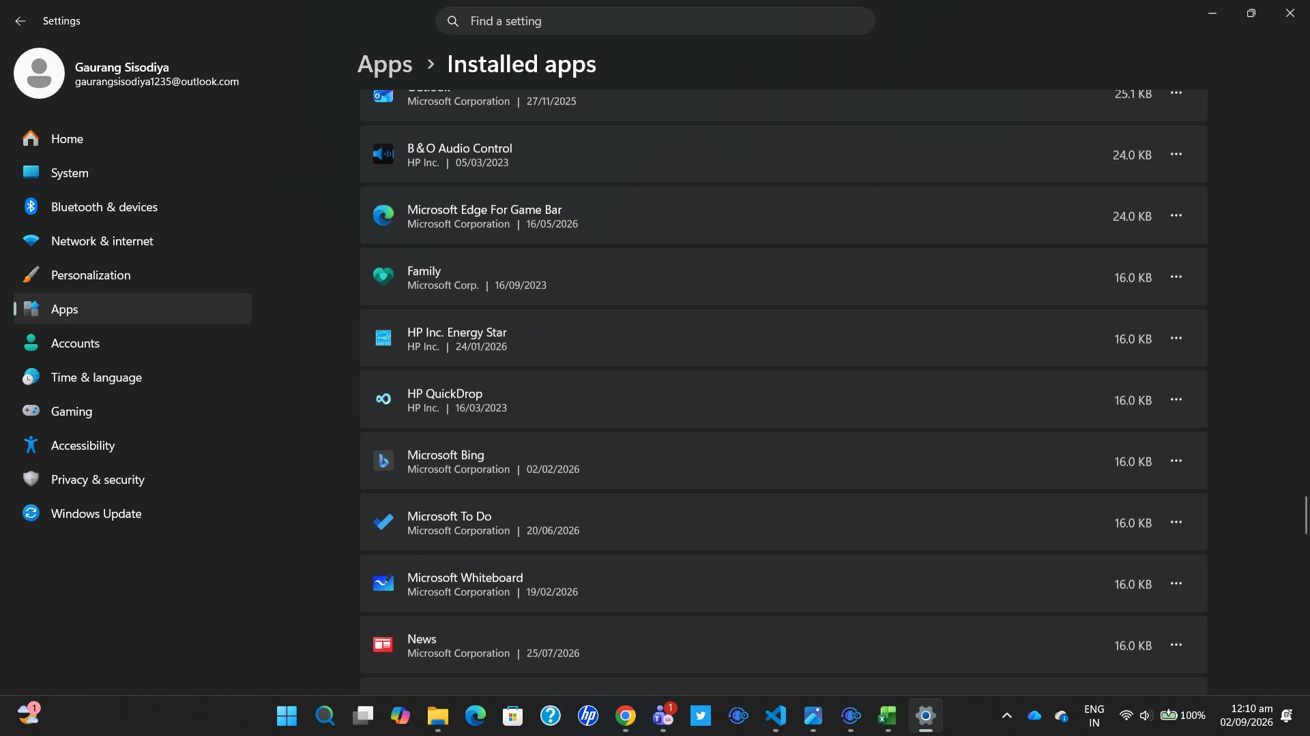This screenshot has height=736, width=1310.
Task: Click the Apps breadcrumb link
Action: click(385, 64)
